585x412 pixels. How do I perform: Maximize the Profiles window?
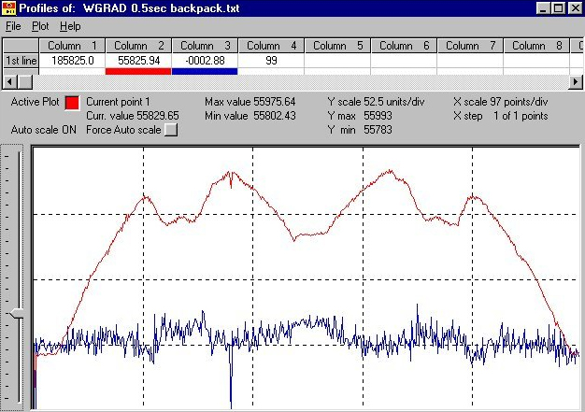point(560,7)
